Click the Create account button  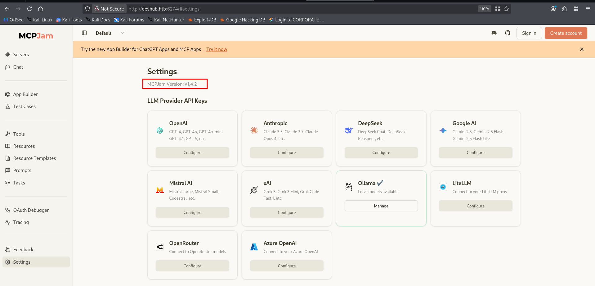(x=566, y=33)
